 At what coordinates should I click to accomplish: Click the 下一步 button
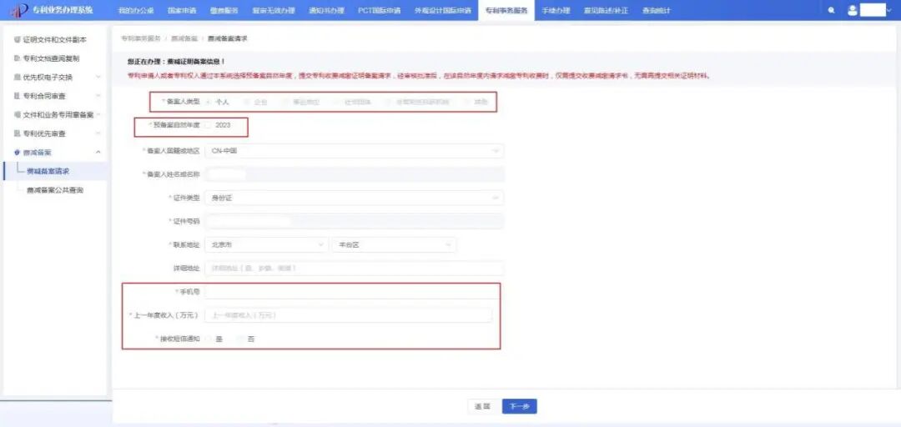pyautogui.click(x=520, y=406)
